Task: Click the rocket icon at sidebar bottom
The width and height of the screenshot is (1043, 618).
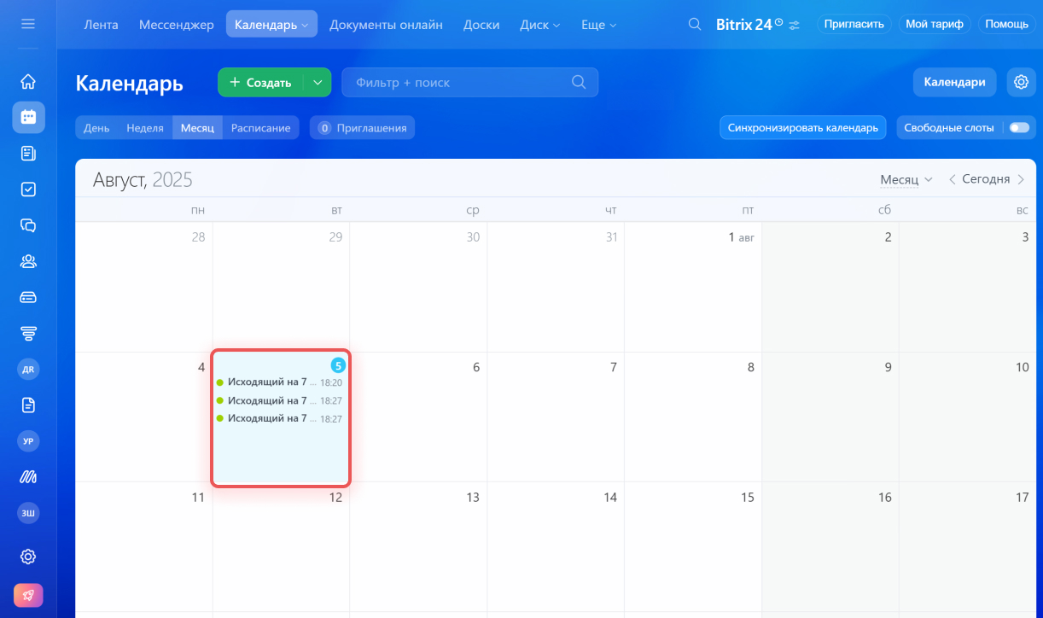Action: [x=28, y=595]
